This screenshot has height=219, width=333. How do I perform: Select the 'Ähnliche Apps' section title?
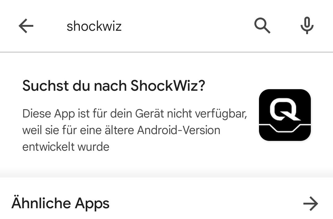coord(60,203)
